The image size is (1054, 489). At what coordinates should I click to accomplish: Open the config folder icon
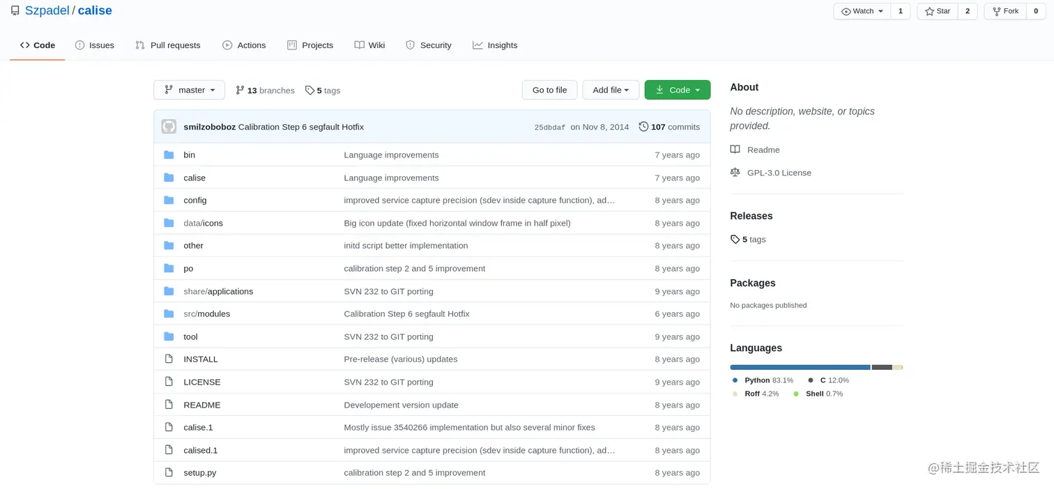169,200
